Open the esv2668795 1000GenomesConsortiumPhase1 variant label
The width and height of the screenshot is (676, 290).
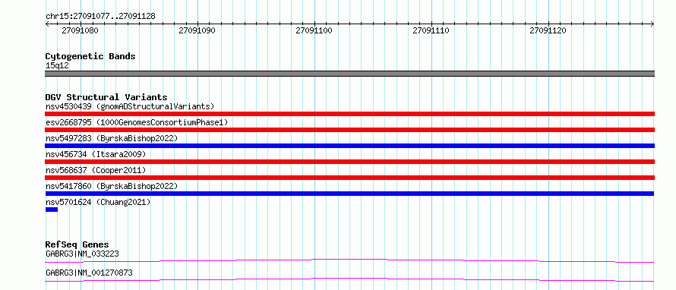coord(137,122)
